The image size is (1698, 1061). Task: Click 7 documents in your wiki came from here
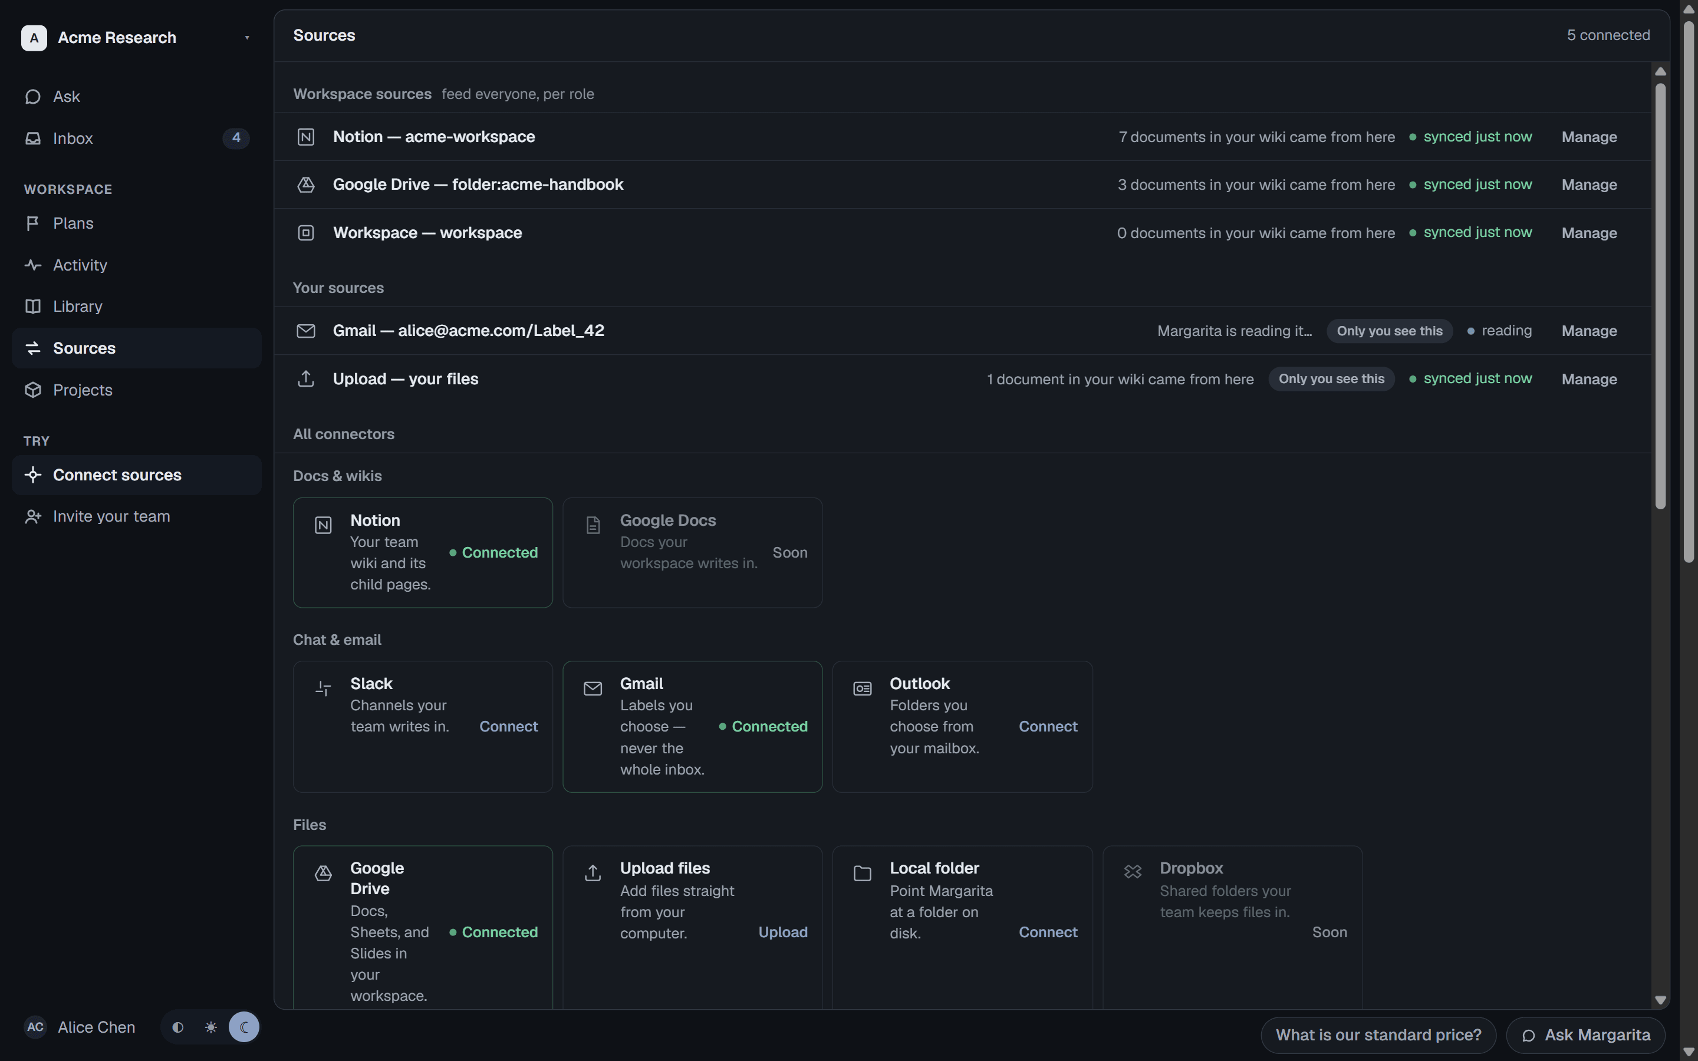point(1256,137)
